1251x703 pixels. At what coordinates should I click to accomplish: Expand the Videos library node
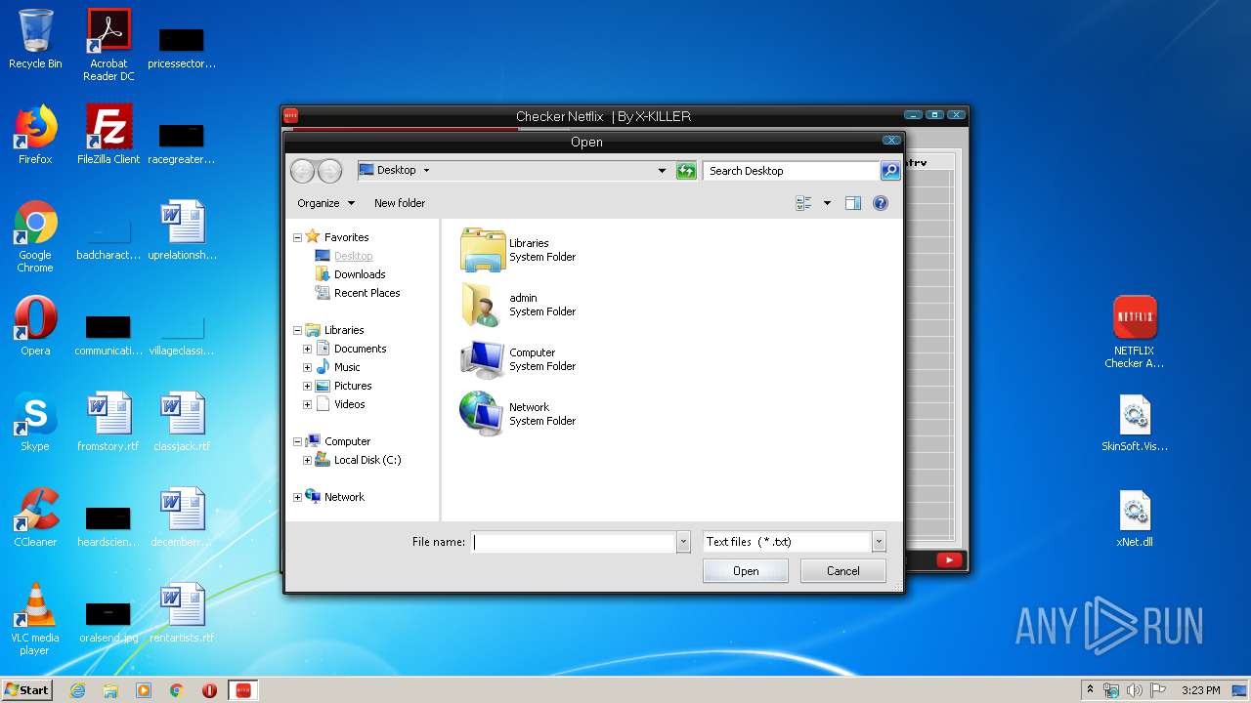pos(307,404)
